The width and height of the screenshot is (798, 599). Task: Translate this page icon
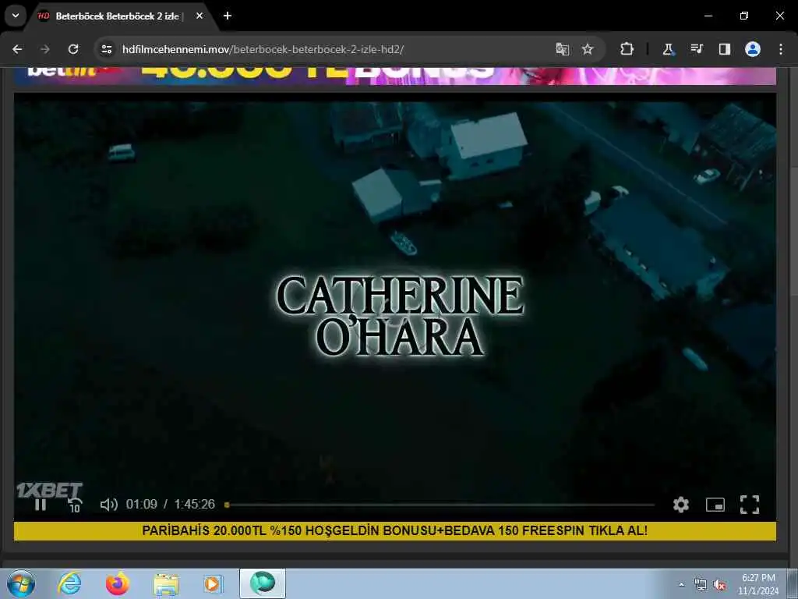(x=563, y=49)
